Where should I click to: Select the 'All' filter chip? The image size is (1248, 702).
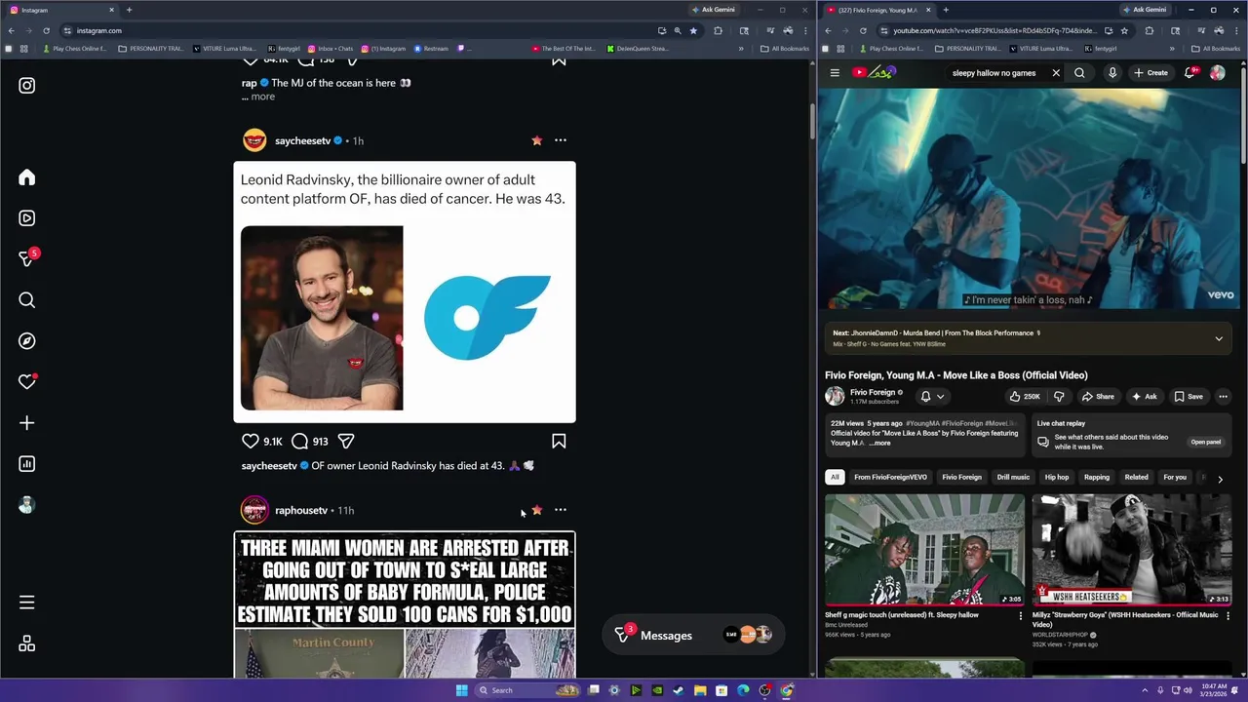tap(835, 477)
